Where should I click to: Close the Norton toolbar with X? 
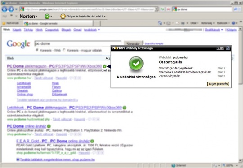pyautogui.click(x=16, y=16)
